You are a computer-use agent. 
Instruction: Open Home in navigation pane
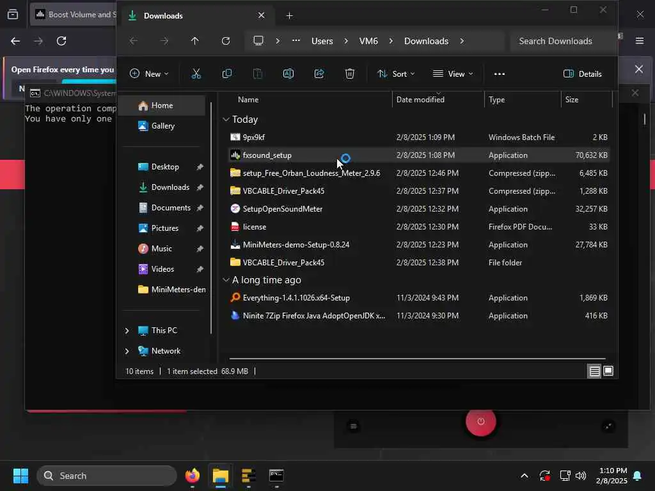[163, 105]
